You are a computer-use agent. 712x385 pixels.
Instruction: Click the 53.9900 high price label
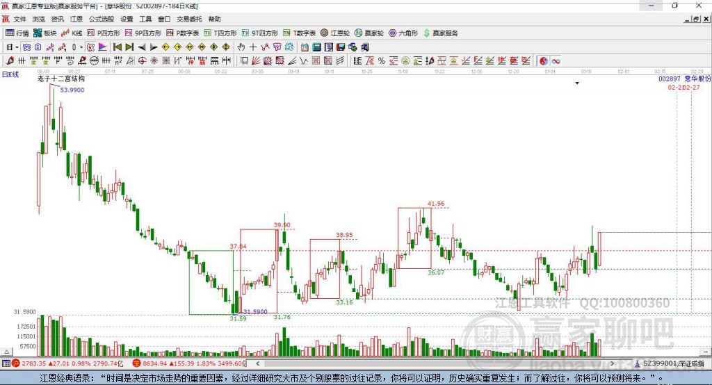point(72,90)
